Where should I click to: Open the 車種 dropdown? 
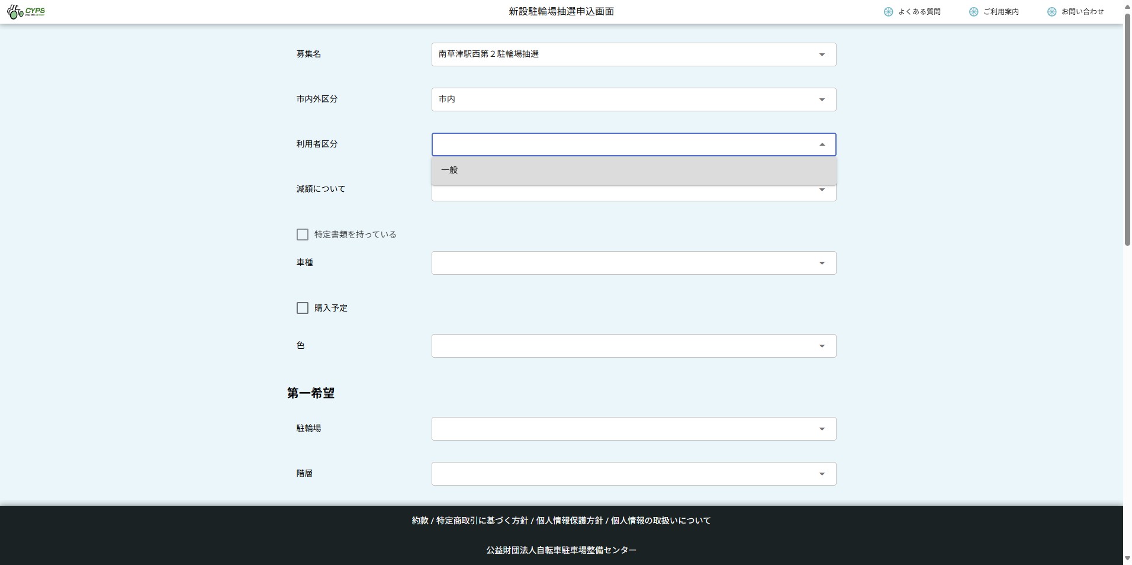(633, 263)
